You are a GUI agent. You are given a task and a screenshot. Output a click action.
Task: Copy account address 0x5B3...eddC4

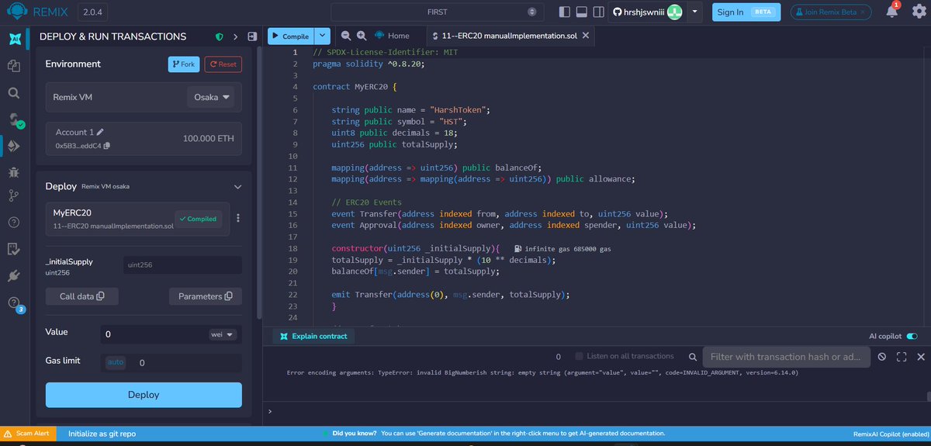click(x=107, y=146)
